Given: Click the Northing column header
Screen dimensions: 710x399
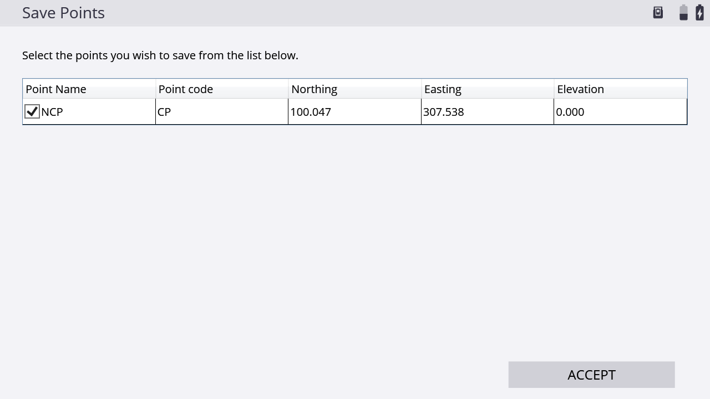Looking at the screenshot, I should (x=314, y=89).
